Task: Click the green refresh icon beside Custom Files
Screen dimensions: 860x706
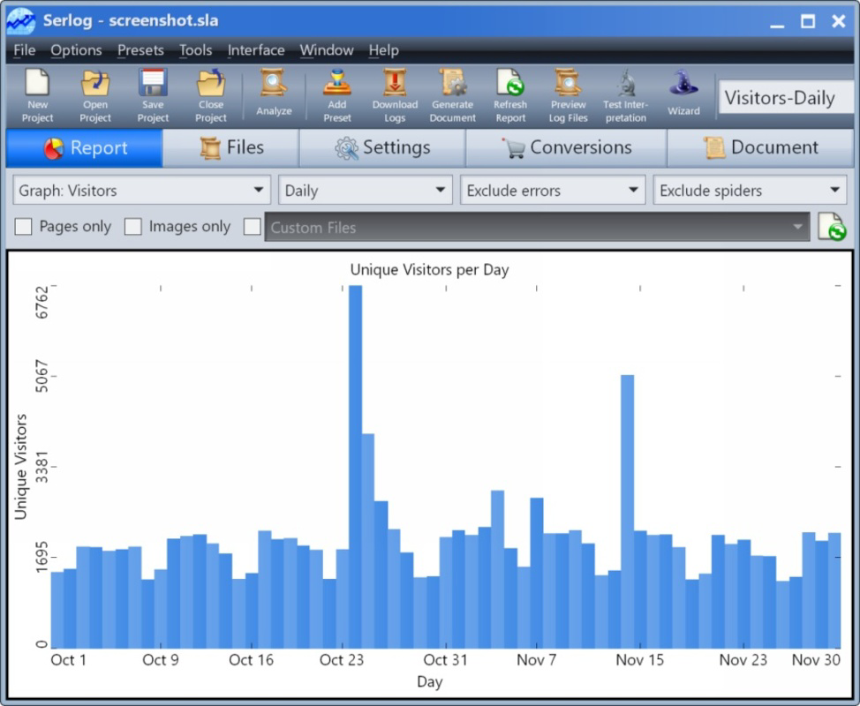Action: point(832,227)
